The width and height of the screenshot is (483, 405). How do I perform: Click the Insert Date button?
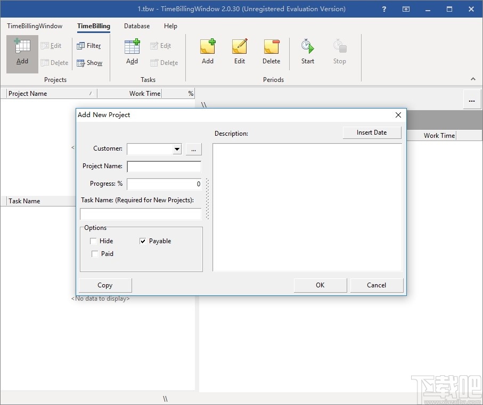pos(372,133)
